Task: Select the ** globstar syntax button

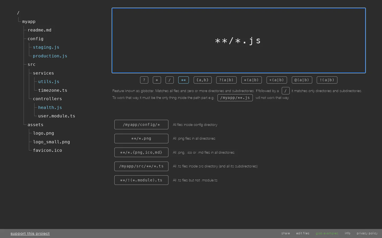Action: coord(184,80)
